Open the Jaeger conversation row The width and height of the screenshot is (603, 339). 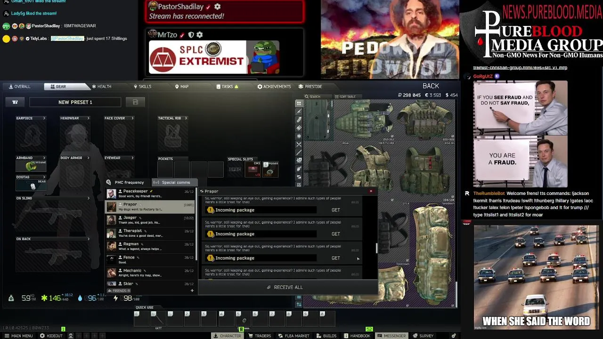[150, 220]
